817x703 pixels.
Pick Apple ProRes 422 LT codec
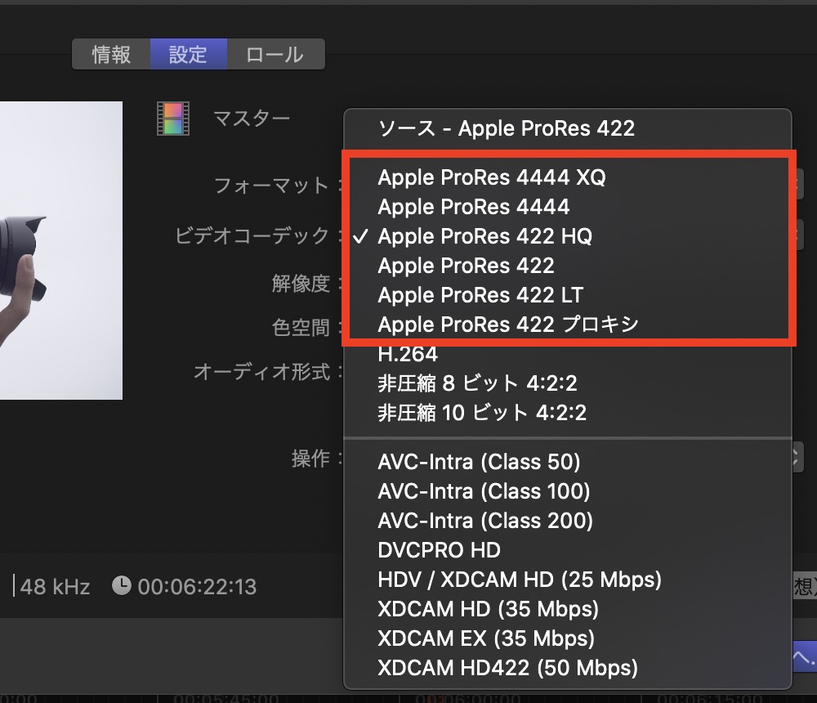coord(568,295)
